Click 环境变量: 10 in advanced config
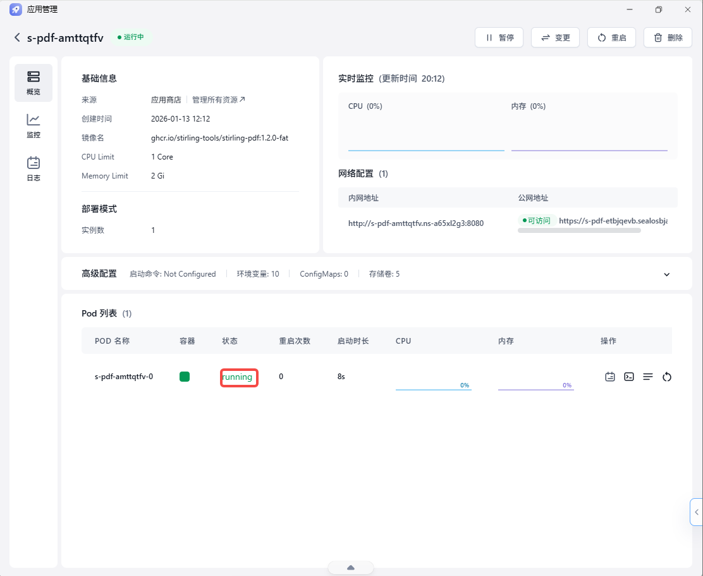 click(x=258, y=274)
